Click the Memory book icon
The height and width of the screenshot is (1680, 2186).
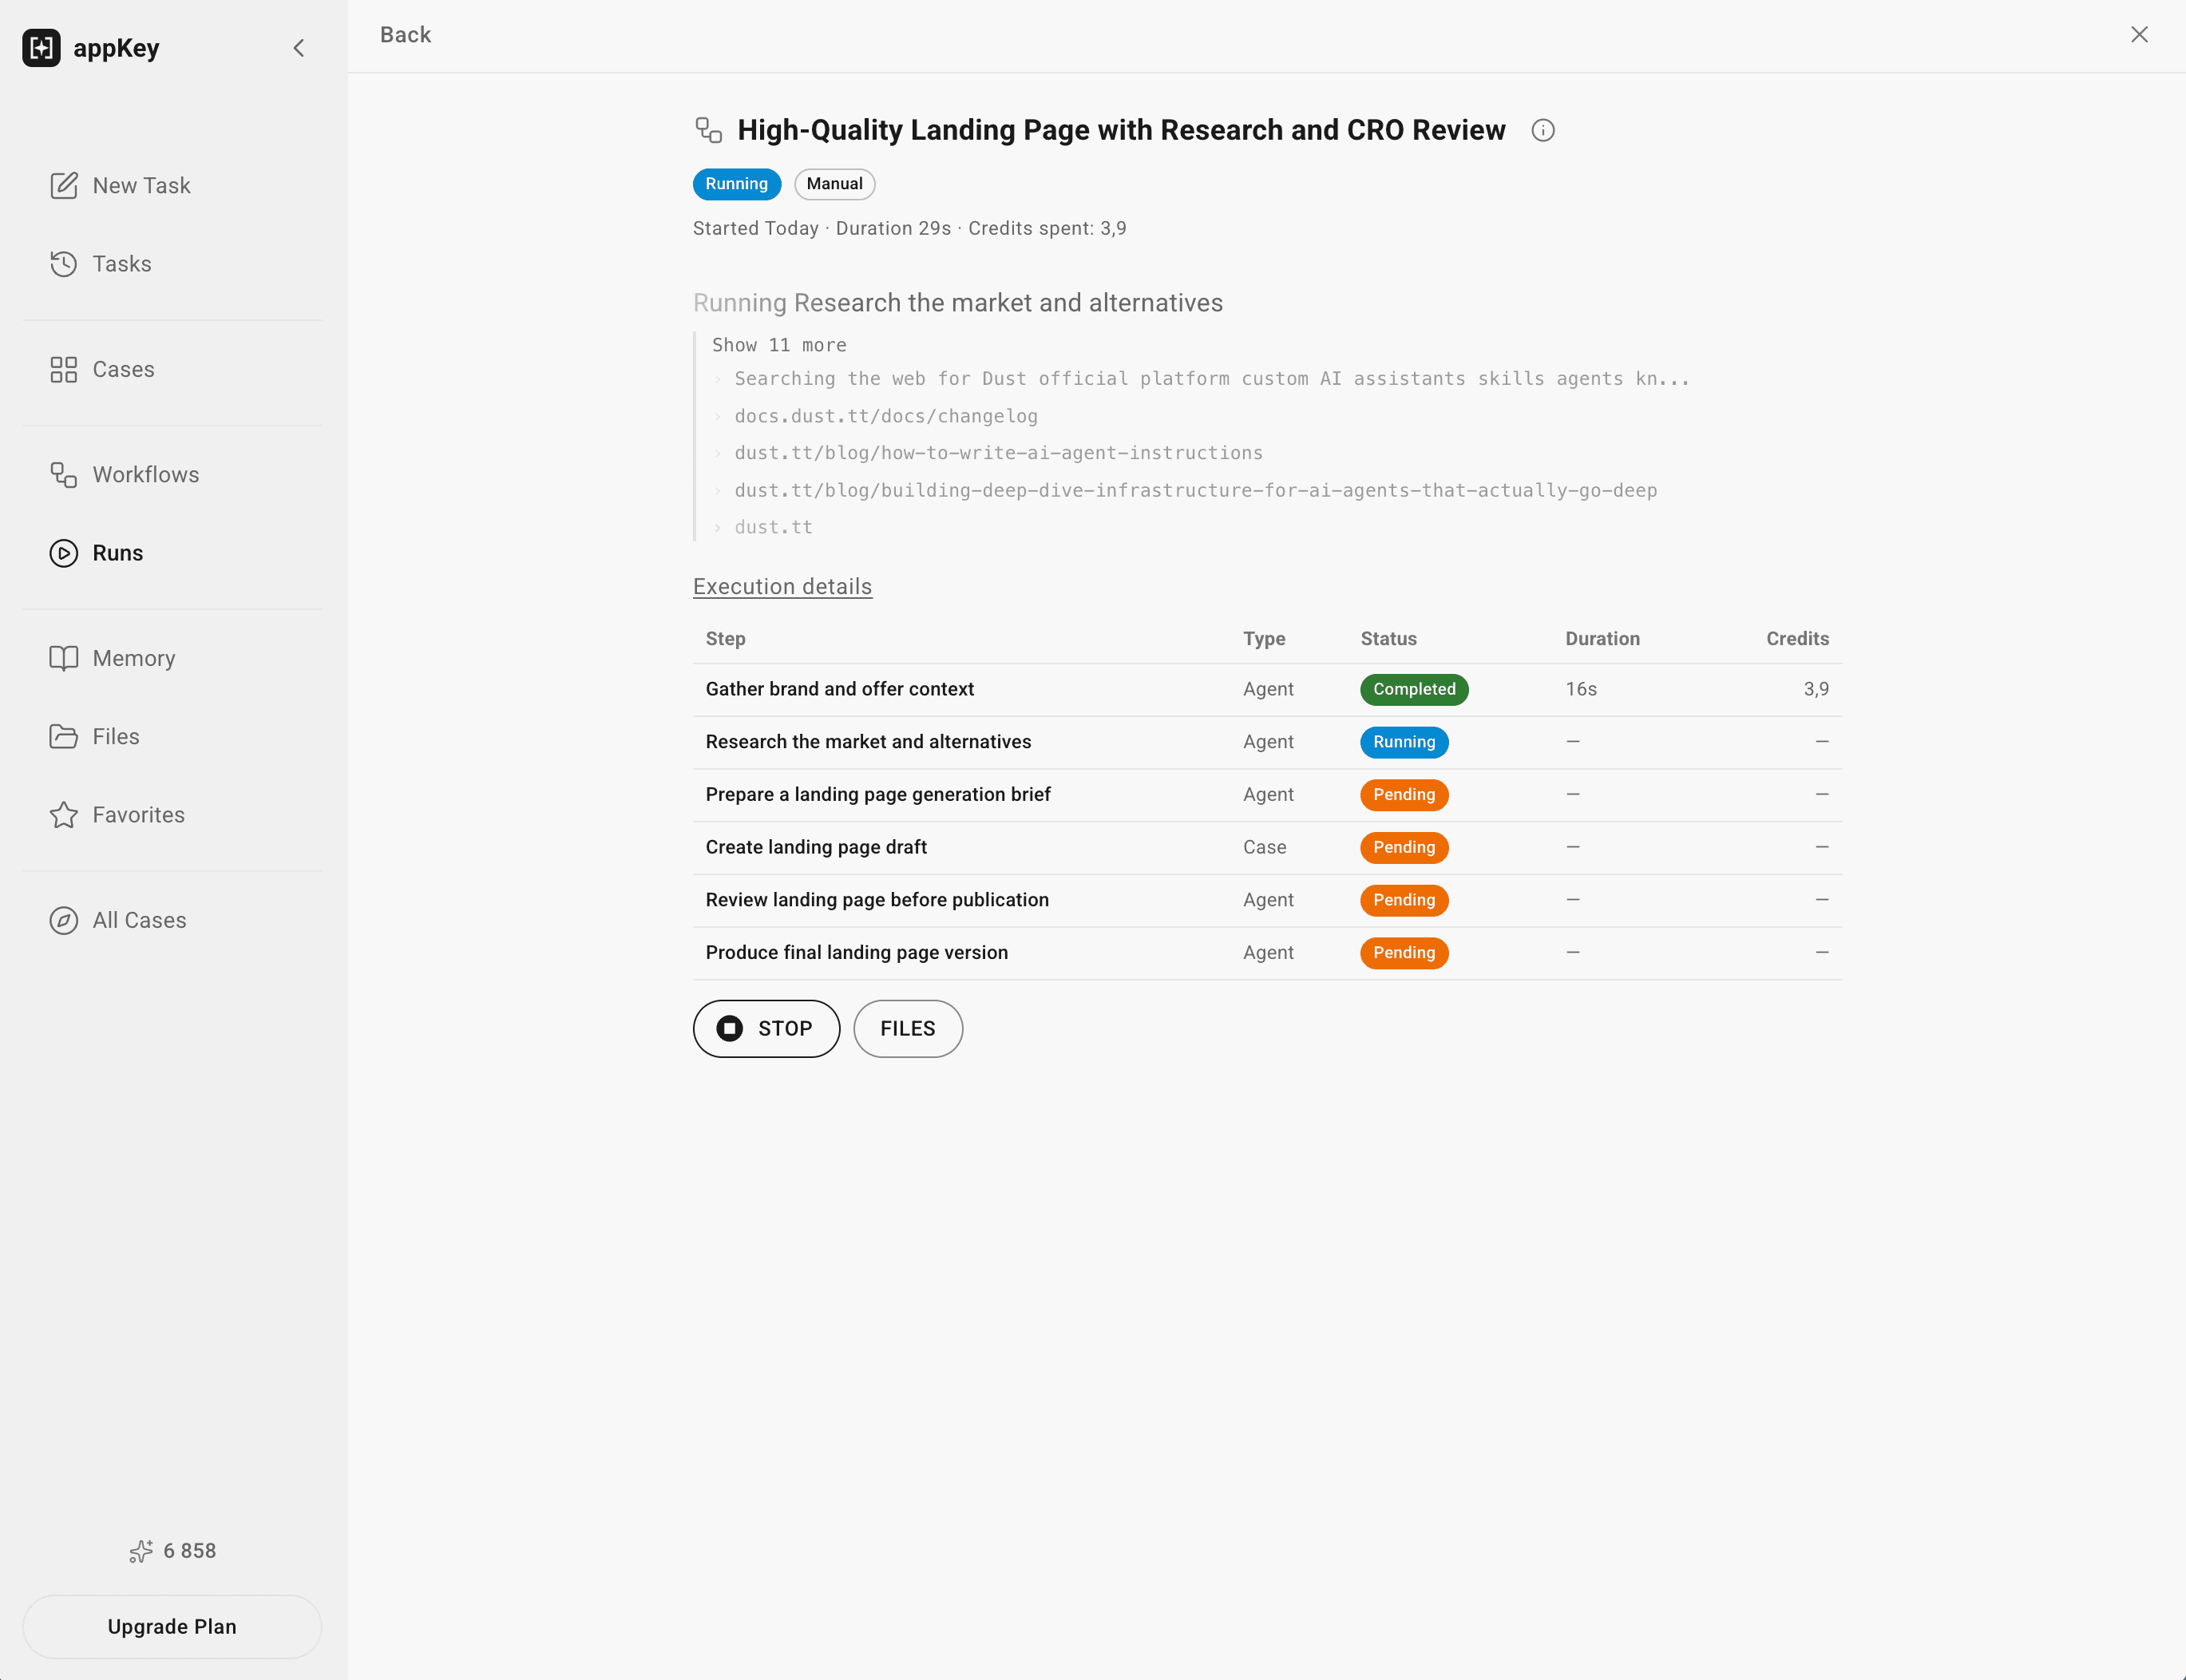tap(64, 658)
